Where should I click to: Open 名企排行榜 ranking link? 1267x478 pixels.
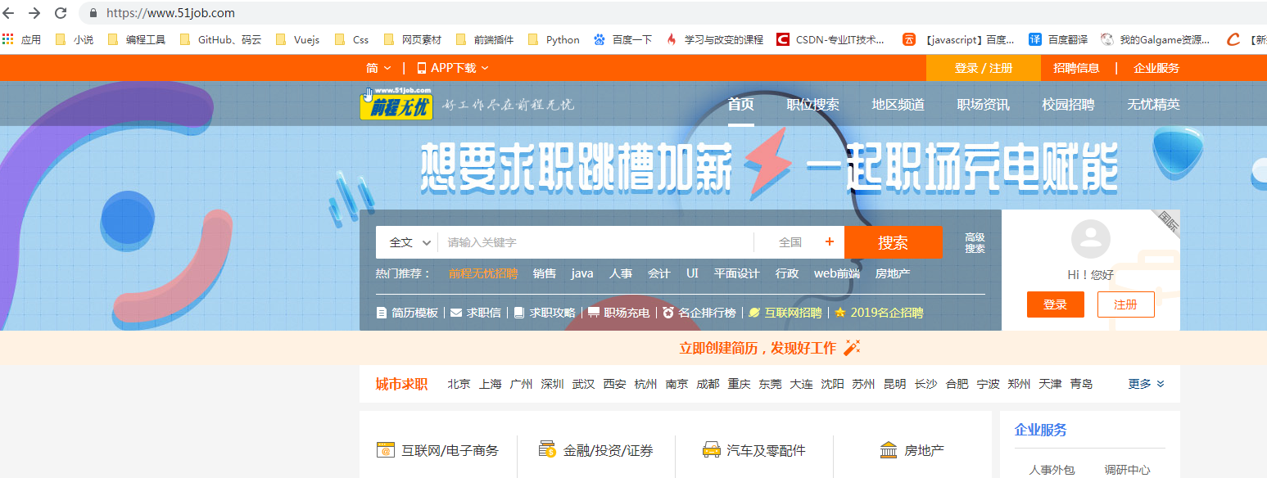click(x=699, y=313)
